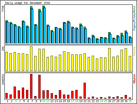This screenshot has width=137, height=104.
Task: Click the Pages/Files/Hits legend label
Action: [134, 18]
